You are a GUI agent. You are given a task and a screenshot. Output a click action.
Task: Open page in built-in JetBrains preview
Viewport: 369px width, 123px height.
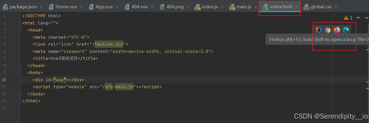pyautogui.click(x=319, y=30)
